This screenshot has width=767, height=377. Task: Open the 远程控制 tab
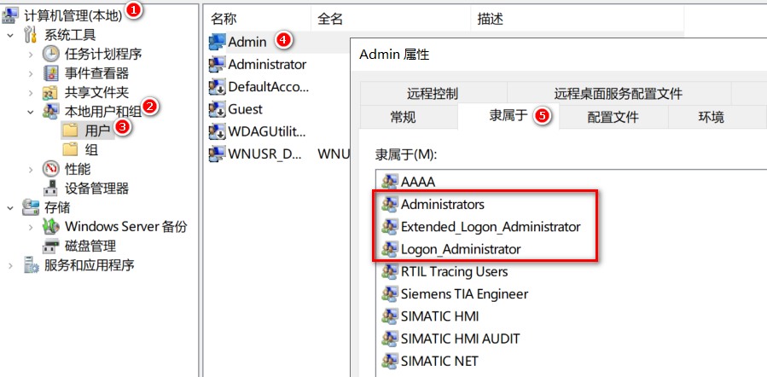point(433,94)
